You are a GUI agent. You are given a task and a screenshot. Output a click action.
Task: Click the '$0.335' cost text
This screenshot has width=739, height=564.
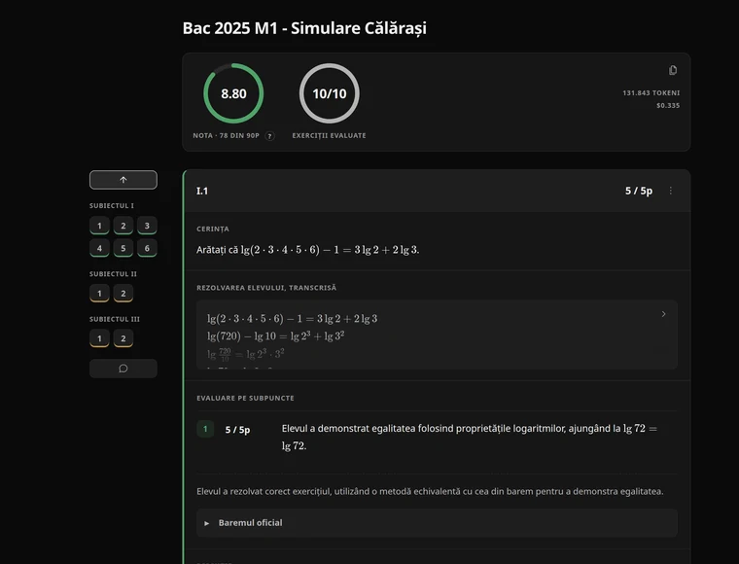[668, 106]
